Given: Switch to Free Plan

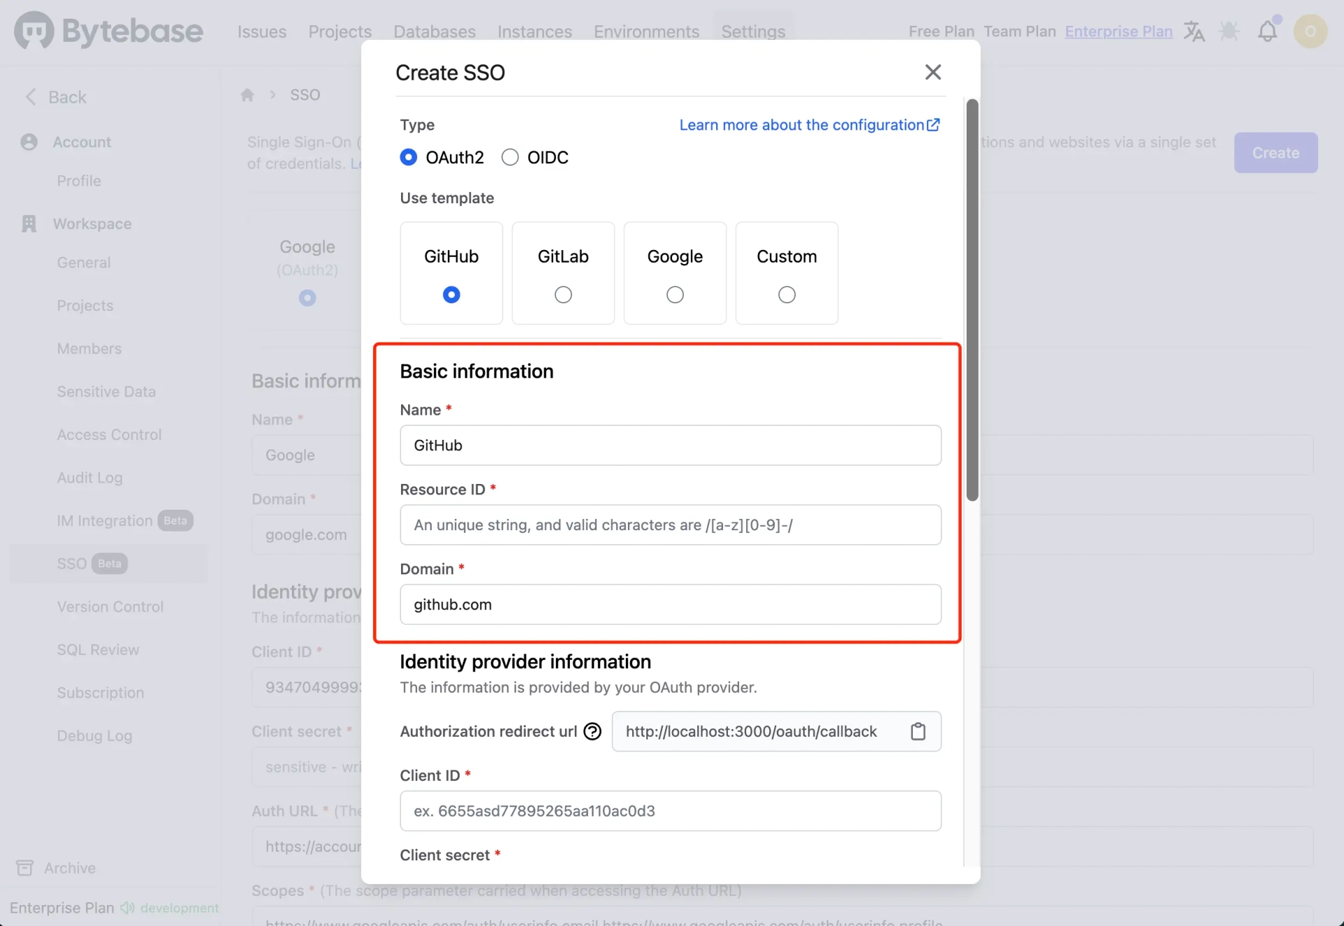Looking at the screenshot, I should (x=941, y=32).
